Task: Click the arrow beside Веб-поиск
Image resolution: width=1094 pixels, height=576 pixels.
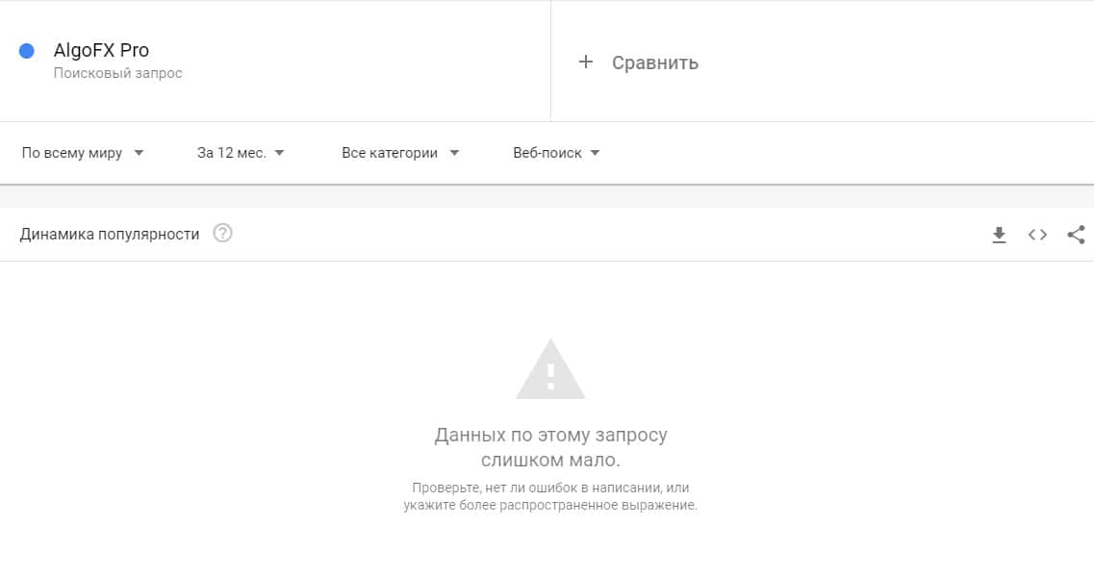Action: tap(596, 154)
